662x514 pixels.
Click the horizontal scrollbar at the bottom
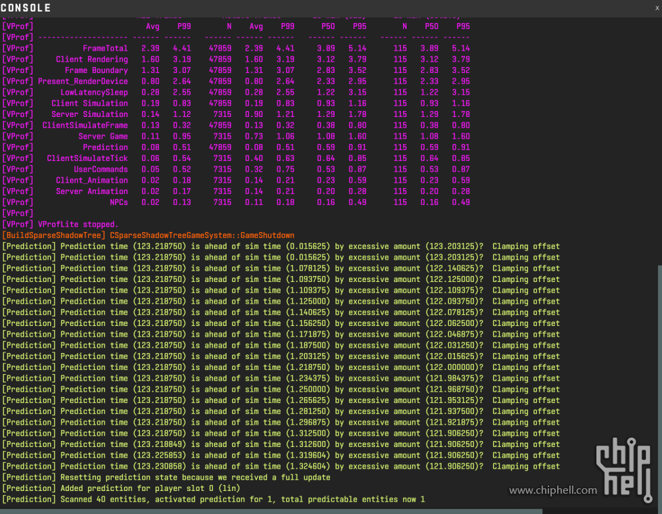(270, 511)
